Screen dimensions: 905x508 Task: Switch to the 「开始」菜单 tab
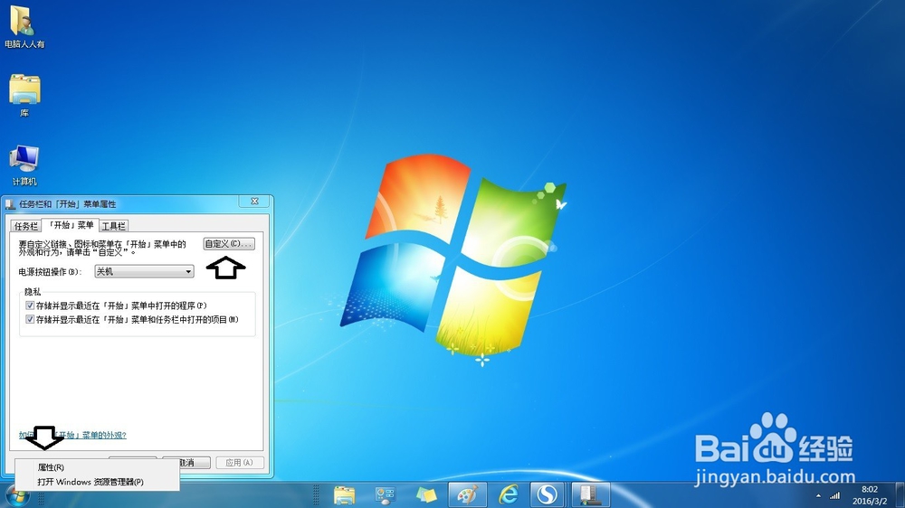(71, 225)
